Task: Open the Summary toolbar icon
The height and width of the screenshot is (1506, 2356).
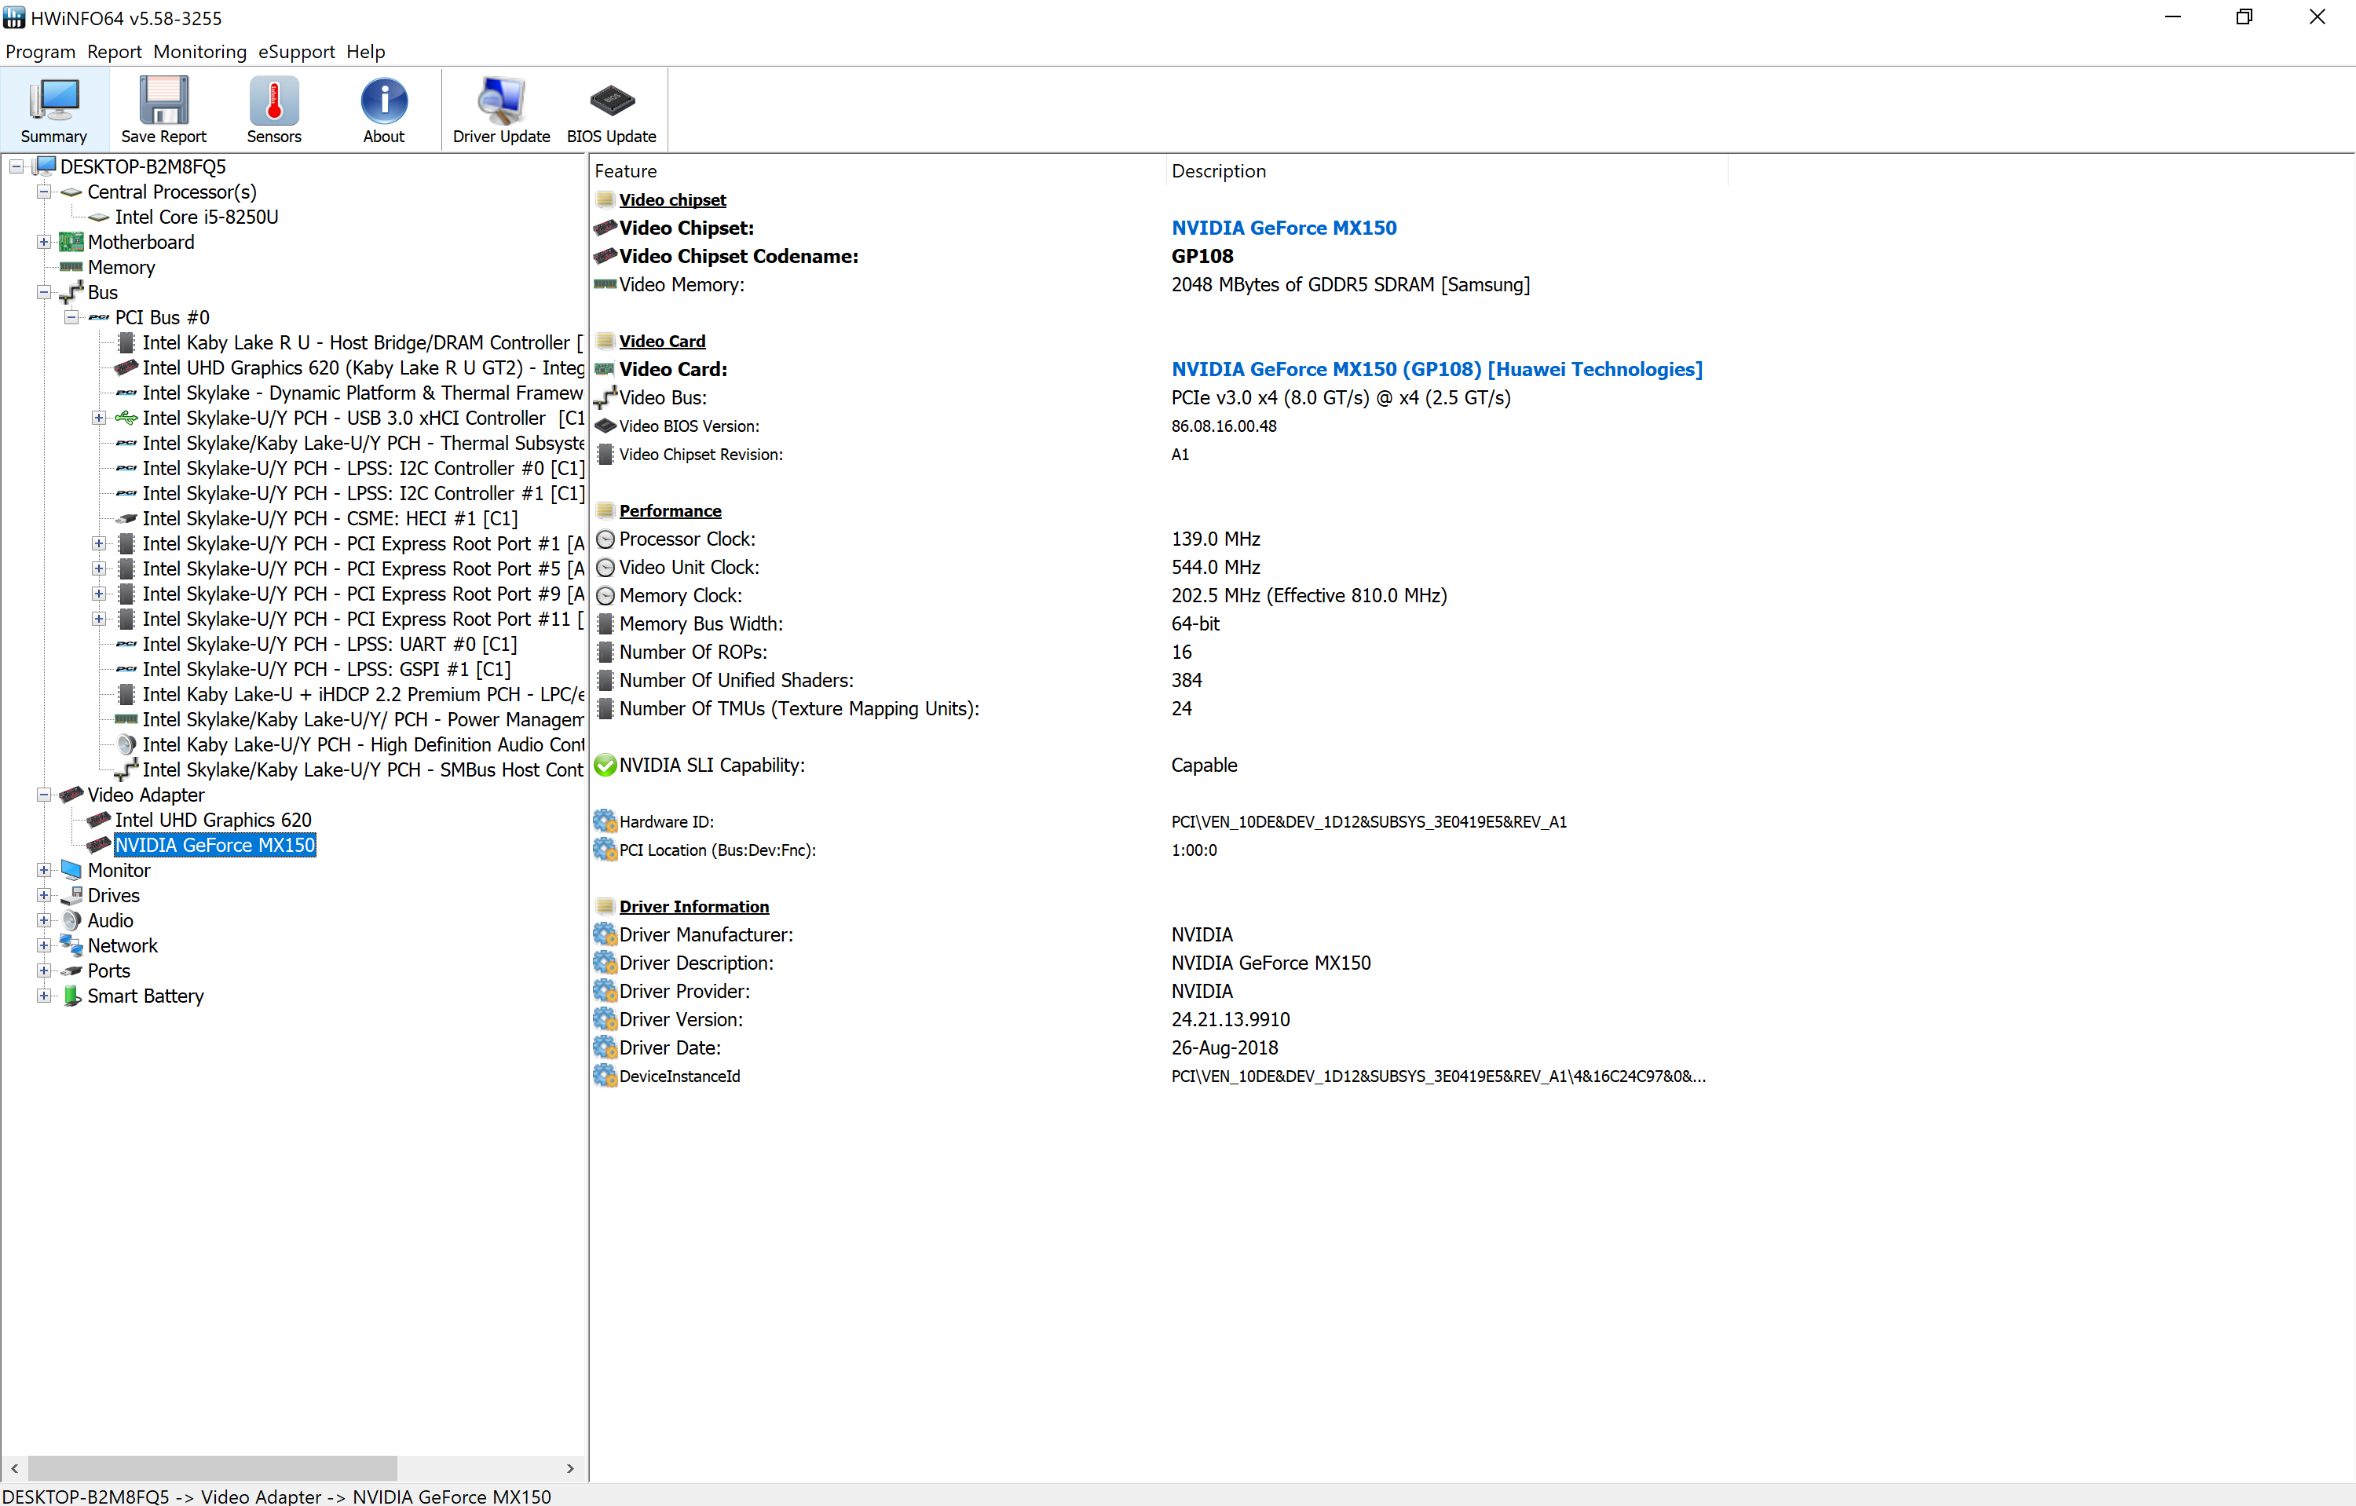Action: (x=54, y=111)
